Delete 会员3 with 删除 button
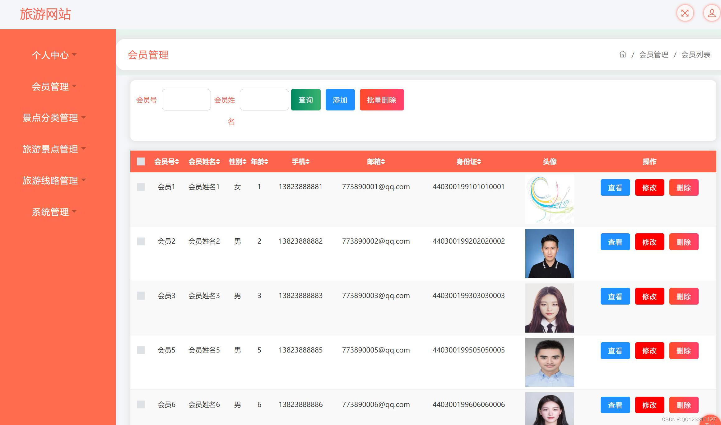Image resolution: width=721 pixels, height=425 pixels. coord(684,296)
